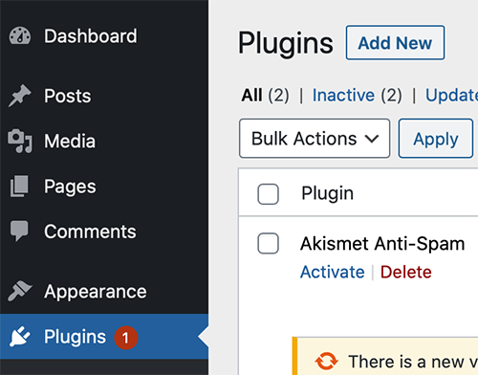Click the Media camera and music icon
The image size is (478, 375).
pos(20,141)
